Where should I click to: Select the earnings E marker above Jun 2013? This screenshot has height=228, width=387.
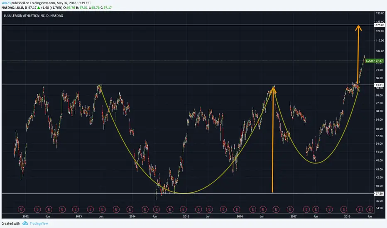tap(102, 209)
